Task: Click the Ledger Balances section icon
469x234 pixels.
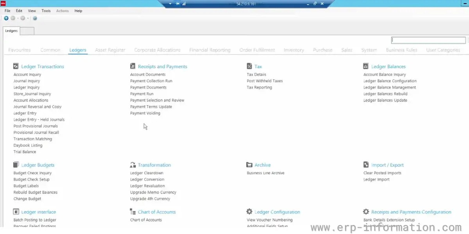Action: click(366, 66)
